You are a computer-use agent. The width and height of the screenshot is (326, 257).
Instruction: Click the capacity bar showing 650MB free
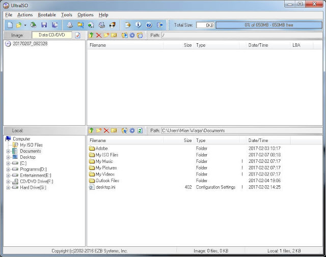click(269, 25)
